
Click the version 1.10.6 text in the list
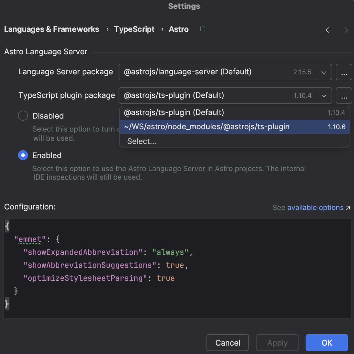point(337,127)
